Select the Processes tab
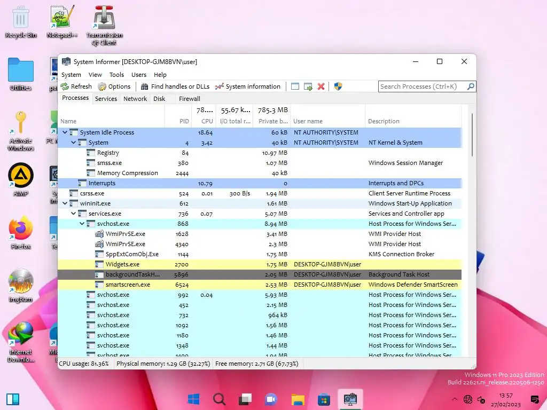The height and width of the screenshot is (410, 547). (75, 98)
